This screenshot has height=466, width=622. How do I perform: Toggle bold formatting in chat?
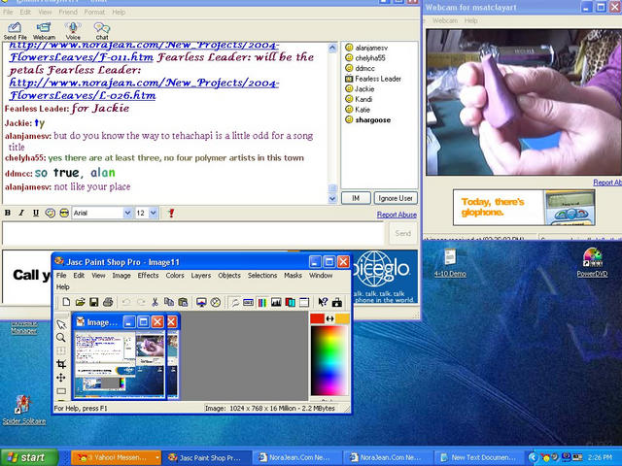click(x=8, y=213)
